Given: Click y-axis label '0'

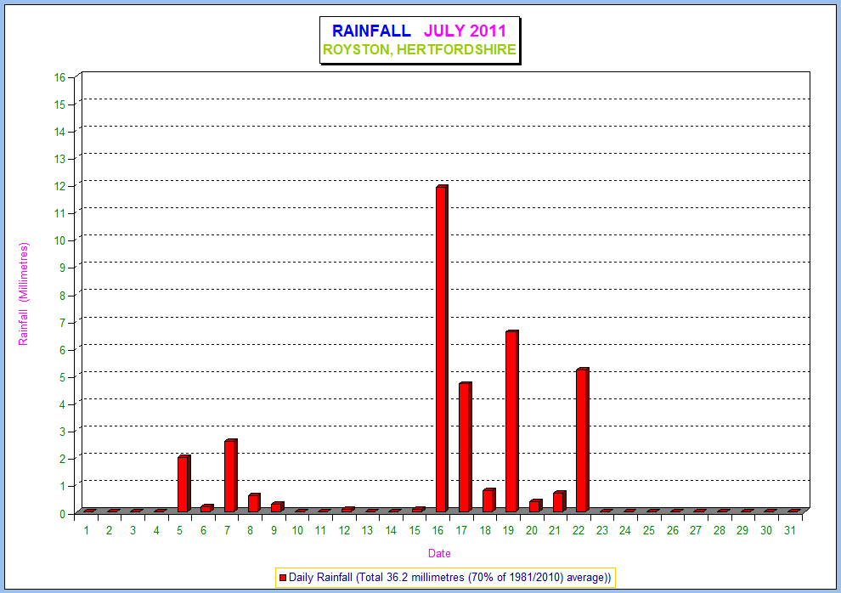Looking at the screenshot, I should point(63,514).
